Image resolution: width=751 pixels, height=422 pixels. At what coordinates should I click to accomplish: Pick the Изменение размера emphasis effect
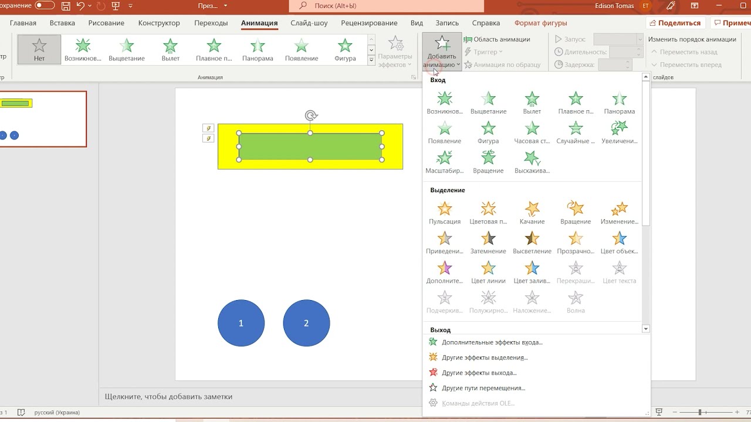(x=620, y=213)
